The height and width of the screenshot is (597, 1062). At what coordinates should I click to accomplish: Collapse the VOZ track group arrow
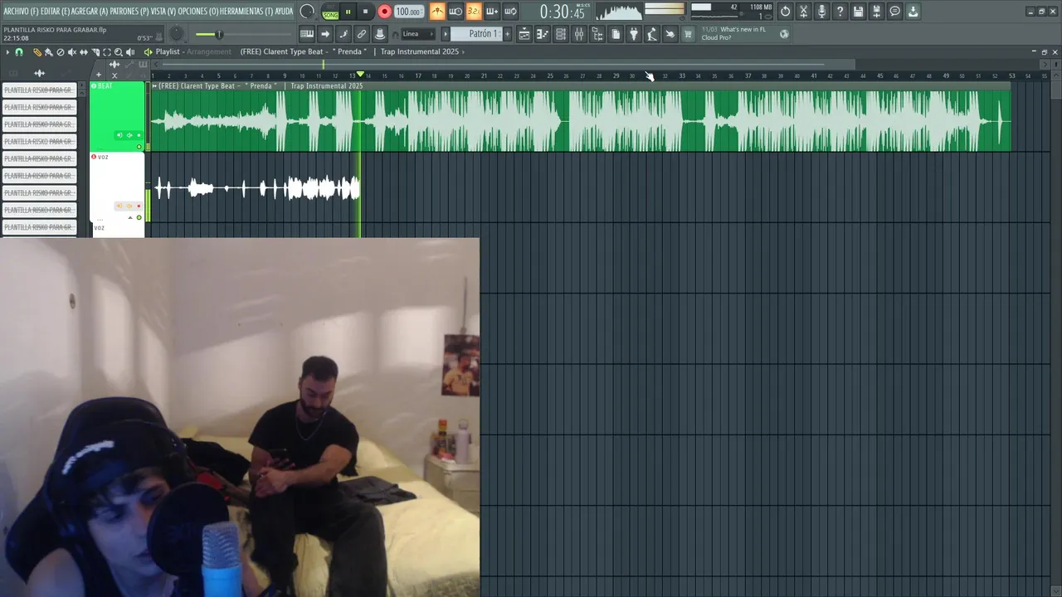[129, 217]
